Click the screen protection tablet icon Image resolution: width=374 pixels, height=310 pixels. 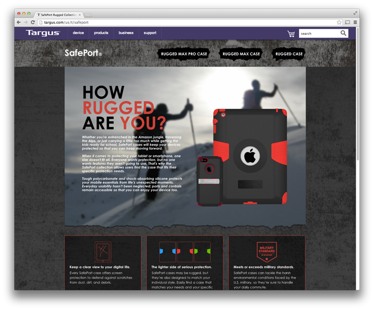(x=103, y=252)
